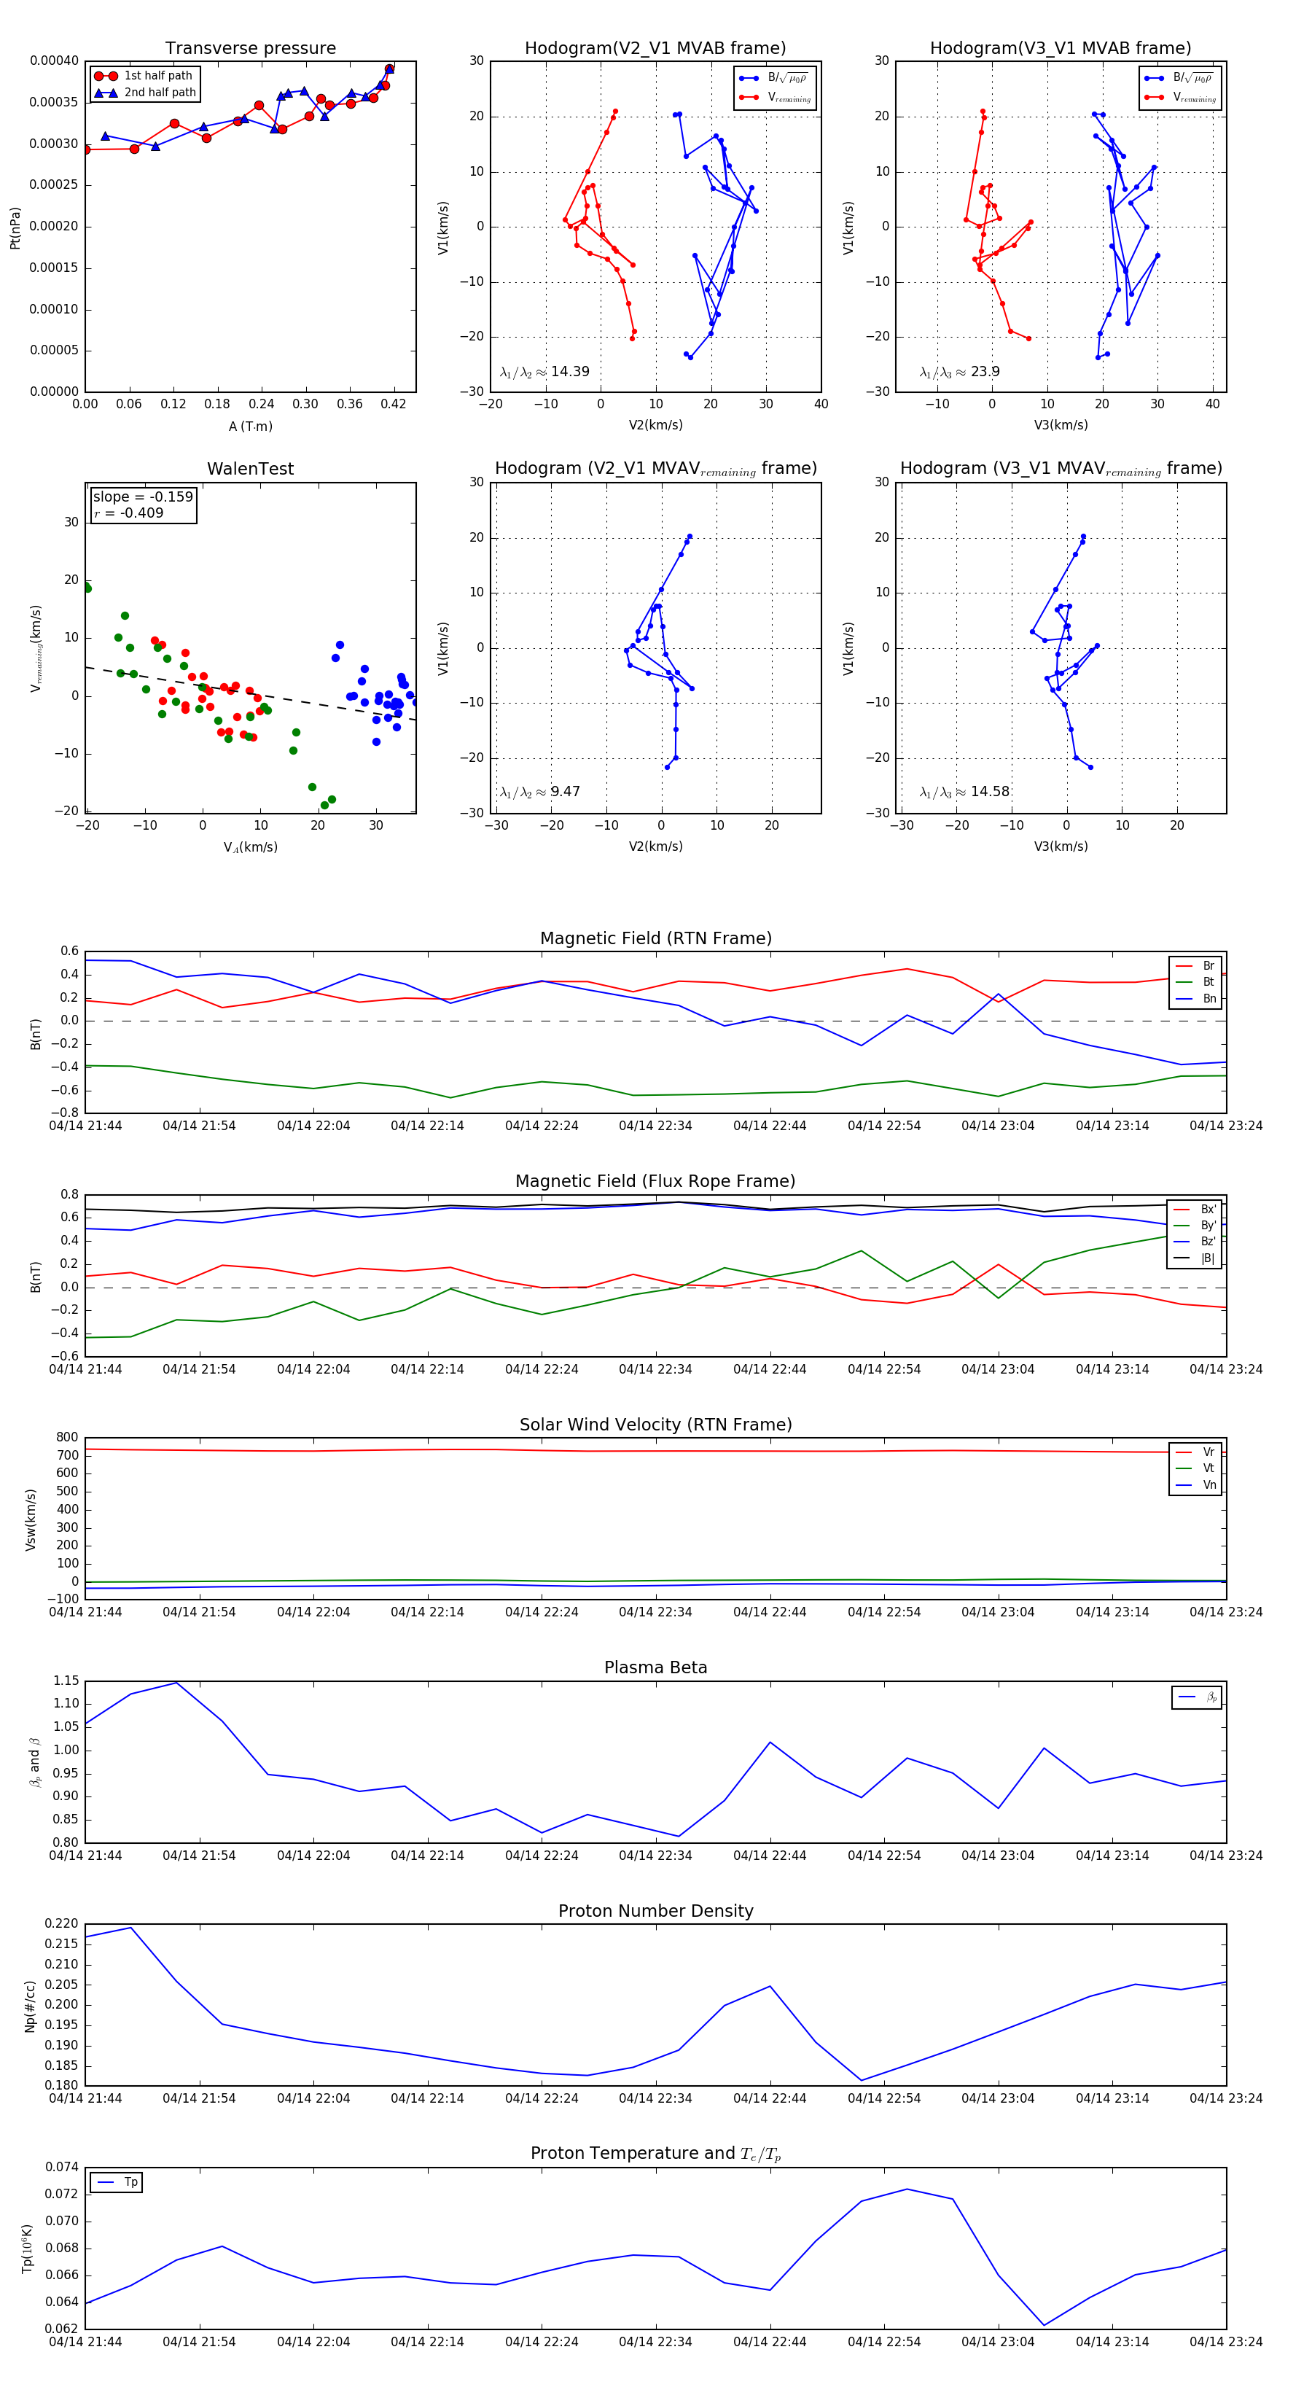Click the '|B|' legend entry
The width and height of the screenshot is (1312, 2406).
tap(1195, 1259)
